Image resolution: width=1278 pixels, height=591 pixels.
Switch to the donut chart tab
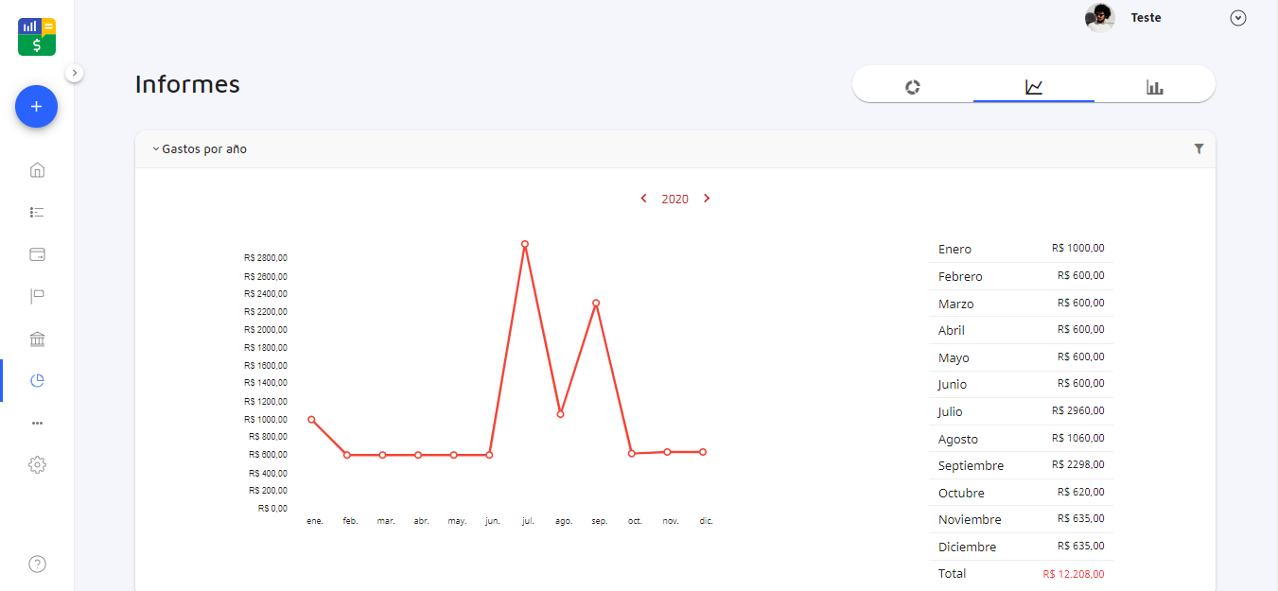coord(912,87)
